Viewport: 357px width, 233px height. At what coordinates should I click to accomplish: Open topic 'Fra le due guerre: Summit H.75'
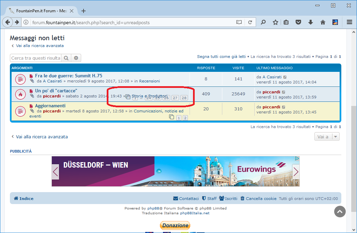pos(69,76)
